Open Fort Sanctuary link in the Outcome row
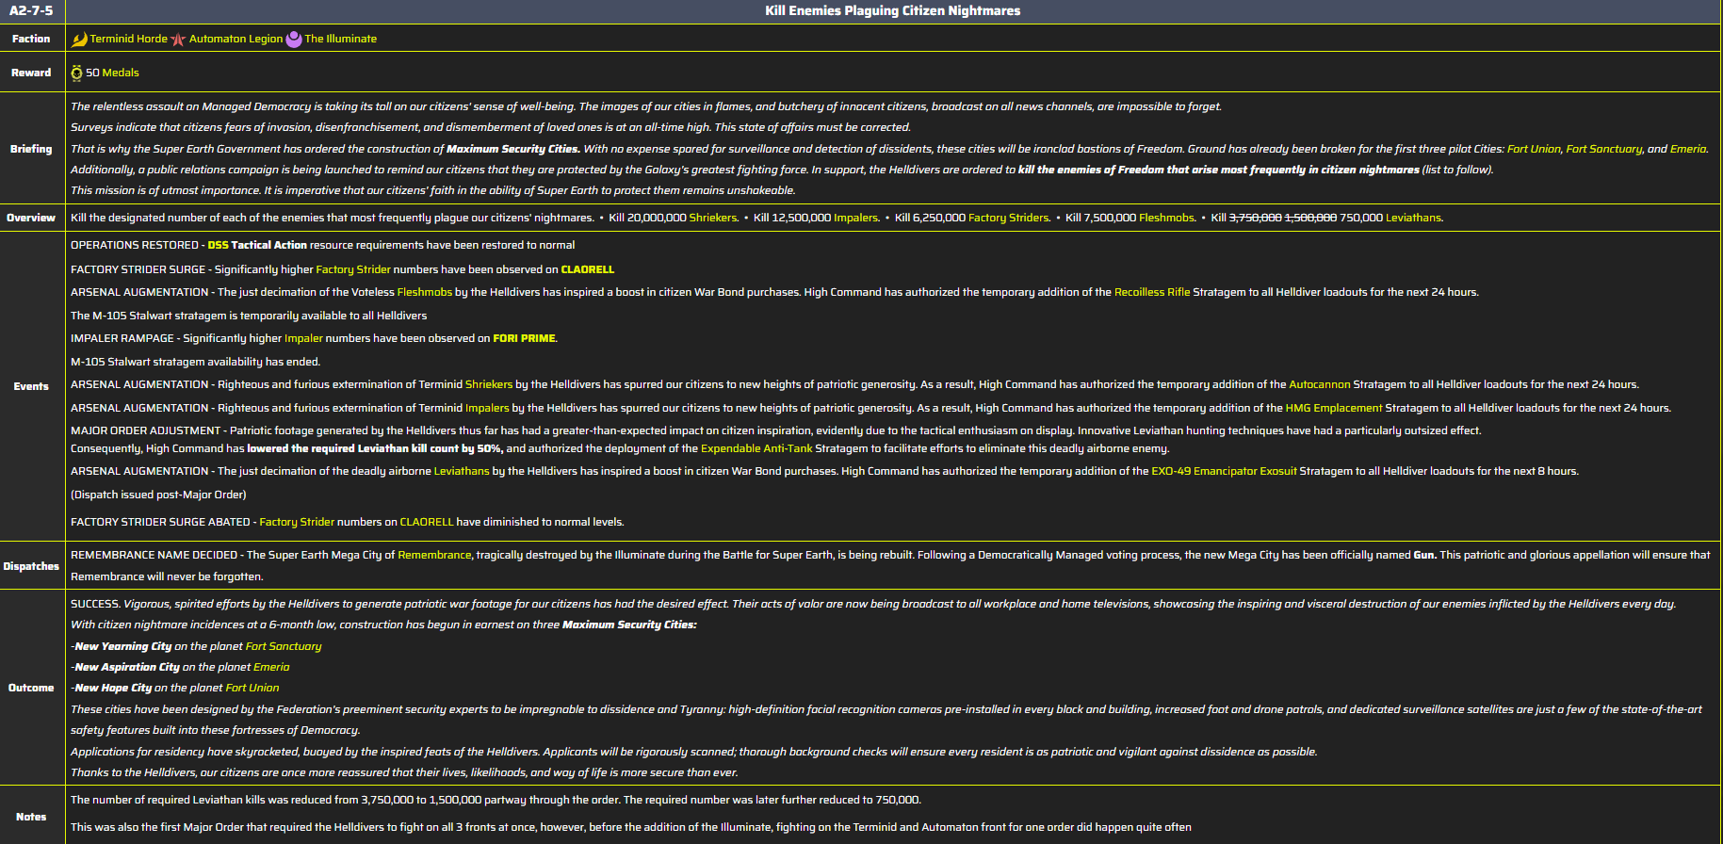 point(284,646)
